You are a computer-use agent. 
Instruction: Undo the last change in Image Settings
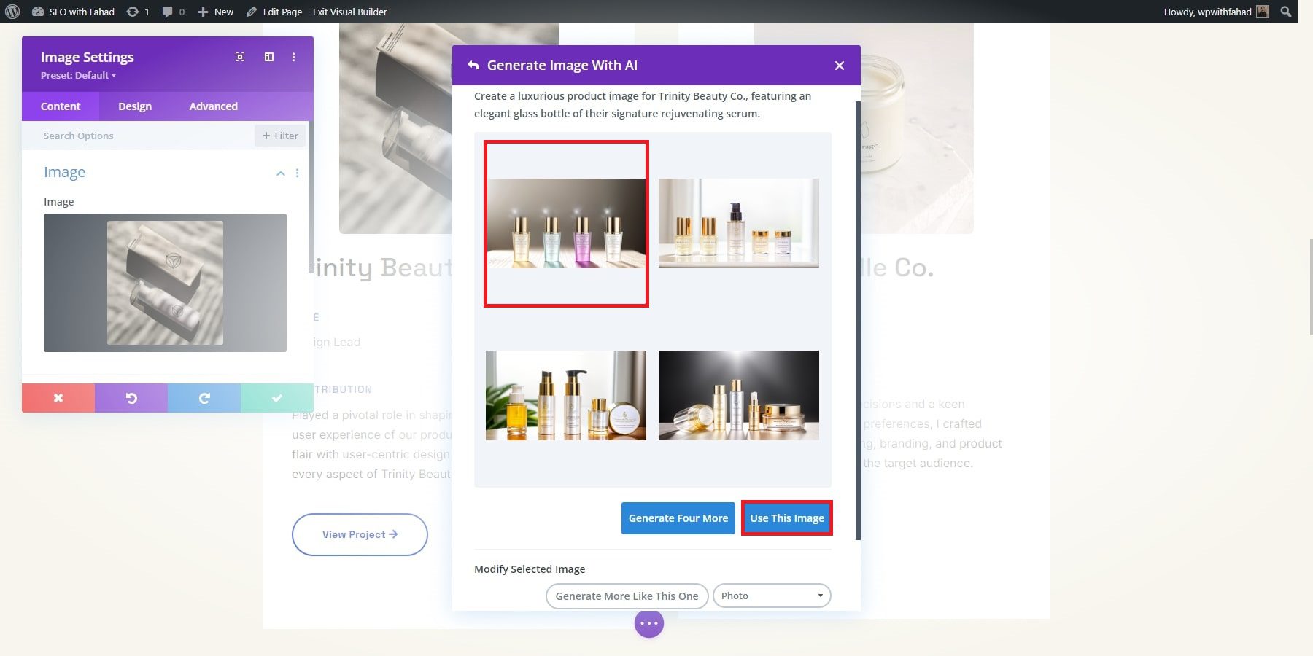tap(131, 398)
